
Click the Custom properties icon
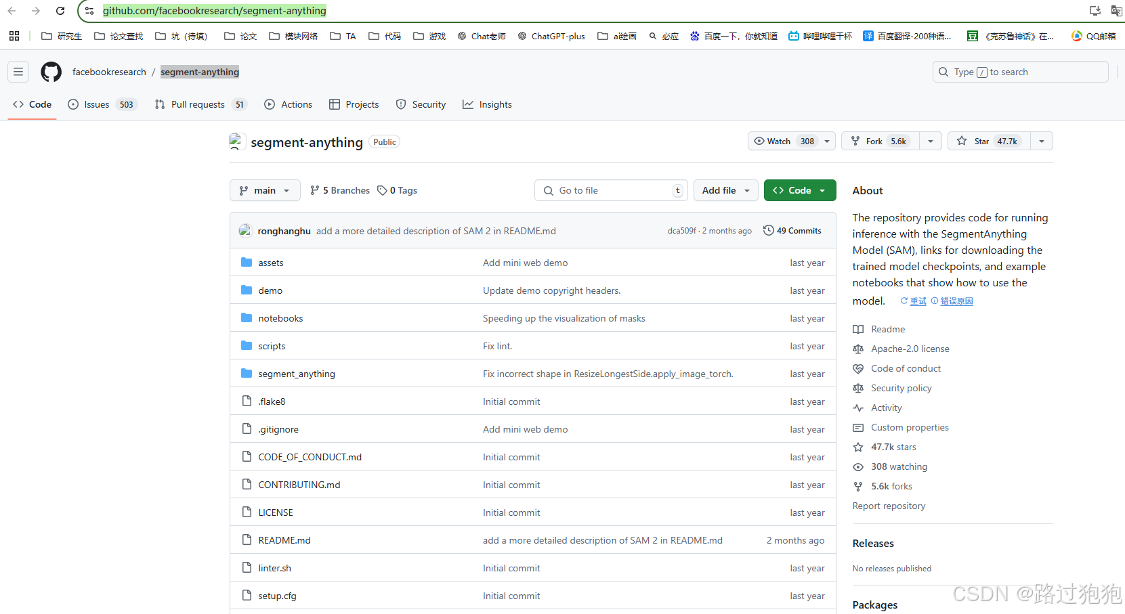[x=858, y=427]
